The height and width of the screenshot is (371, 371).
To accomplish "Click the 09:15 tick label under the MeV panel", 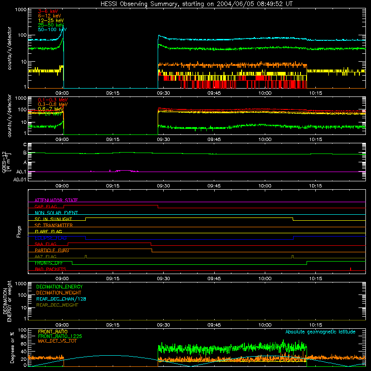I will pyautogui.click(x=113, y=140).
